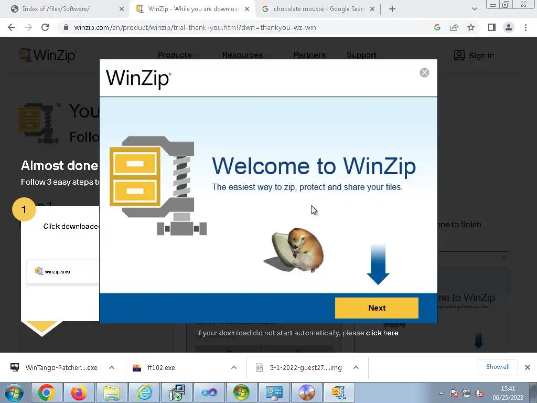Share this page icon

click(454, 27)
